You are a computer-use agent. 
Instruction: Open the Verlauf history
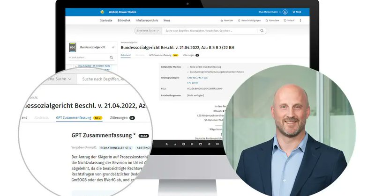pyautogui.click(x=289, y=21)
